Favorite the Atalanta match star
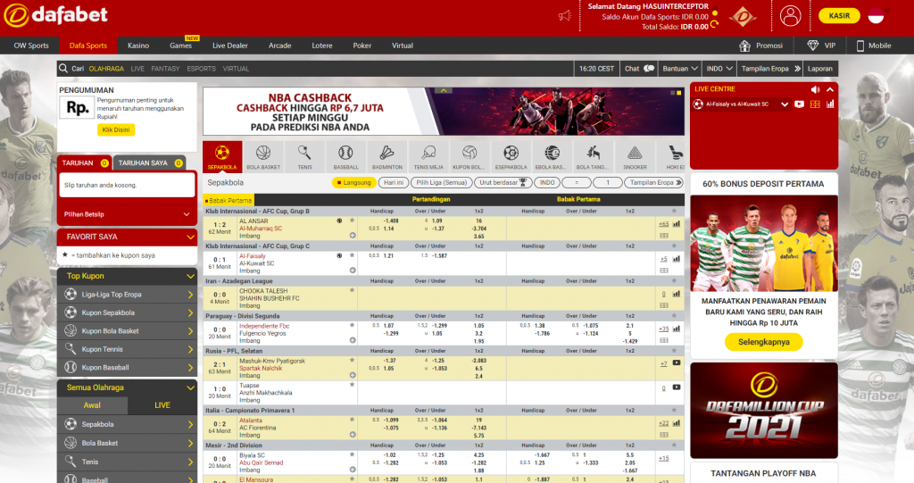The image size is (914, 483). [352, 420]
